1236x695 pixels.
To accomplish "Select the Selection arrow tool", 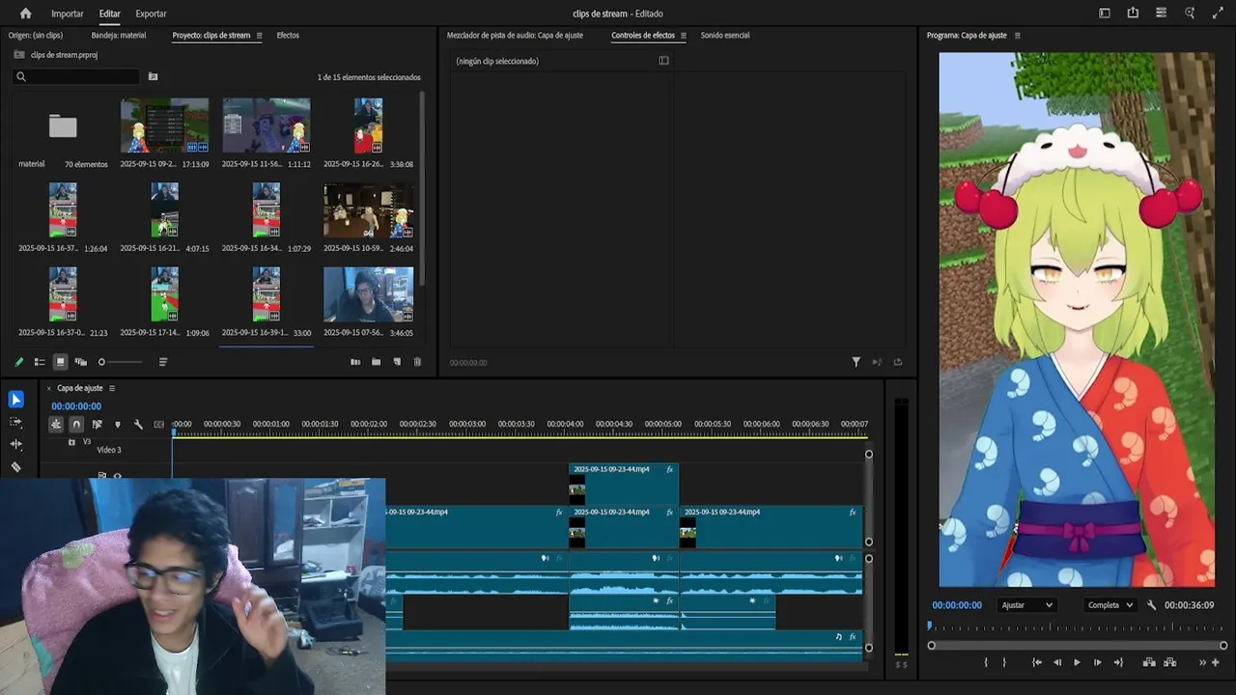I will click(16, 400).
